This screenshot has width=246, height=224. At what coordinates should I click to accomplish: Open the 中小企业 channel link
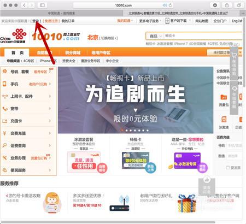click(x=112, y=61)
